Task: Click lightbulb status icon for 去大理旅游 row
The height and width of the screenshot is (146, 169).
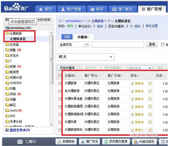Action: coord(132,91)
